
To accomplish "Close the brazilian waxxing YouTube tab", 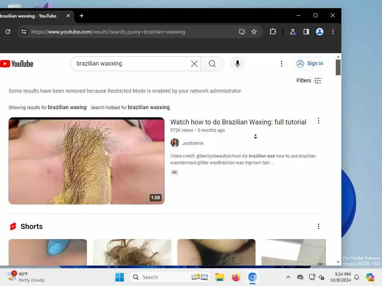I will coord(68,16).
